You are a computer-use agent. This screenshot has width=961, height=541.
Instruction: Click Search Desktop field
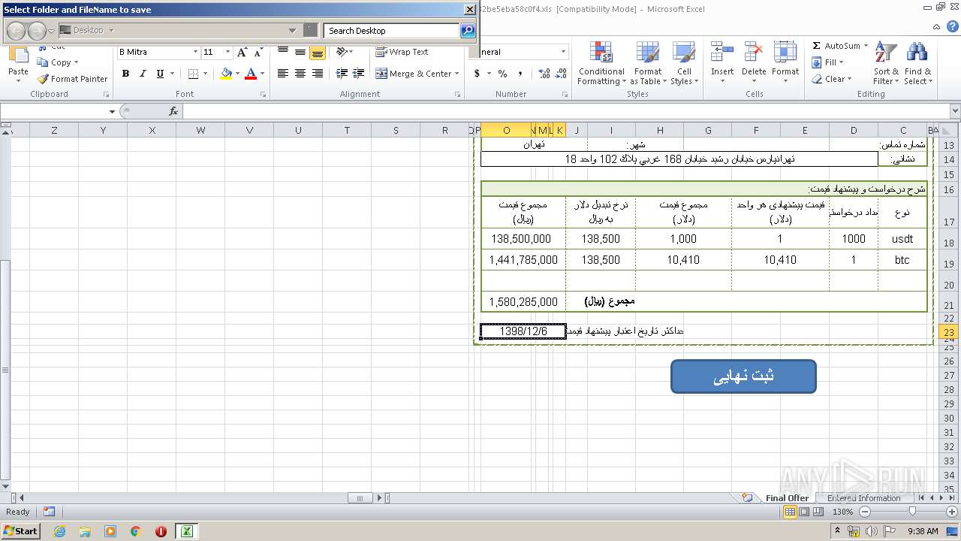392,31
